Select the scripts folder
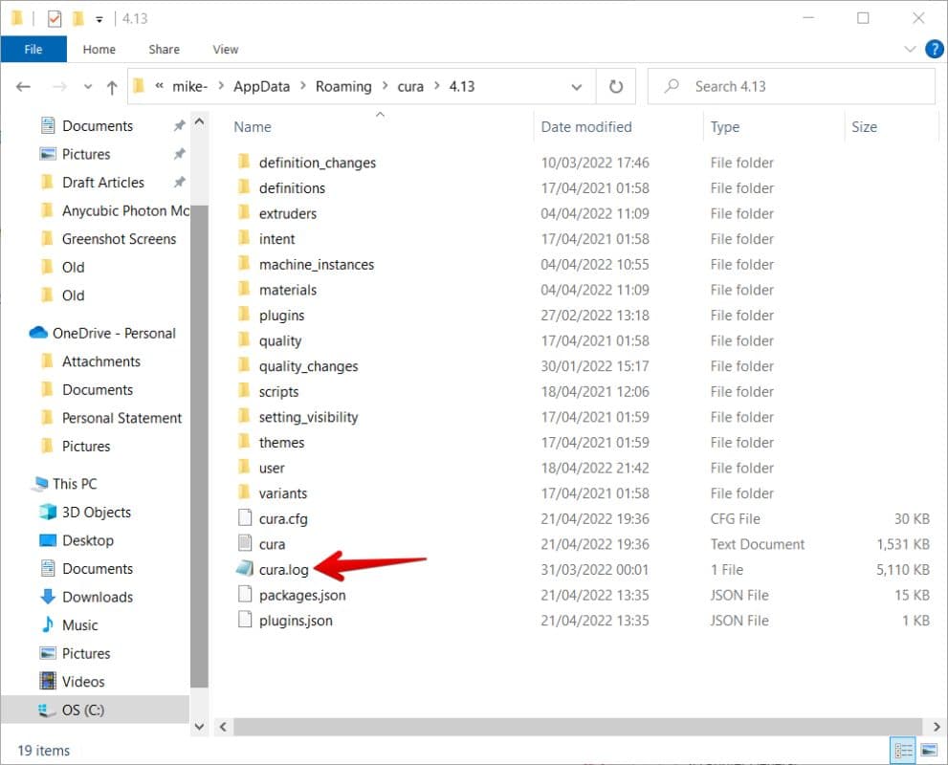 tap(278, 391)
